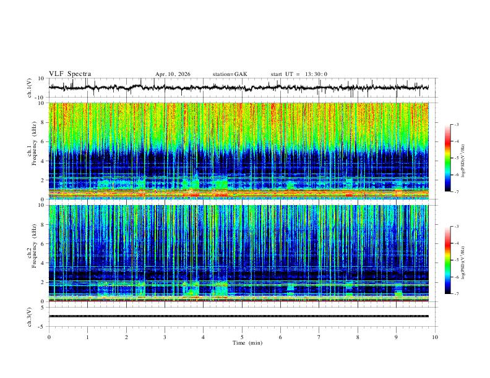This screenshot has width=490, height=378.
Task: Click the time axis tick label "4"
Action: (204, 337)
